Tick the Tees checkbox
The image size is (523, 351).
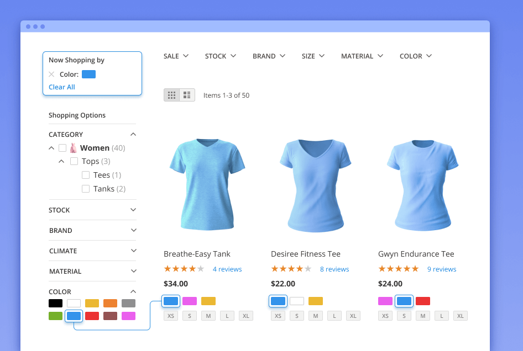tap(86, 175)
